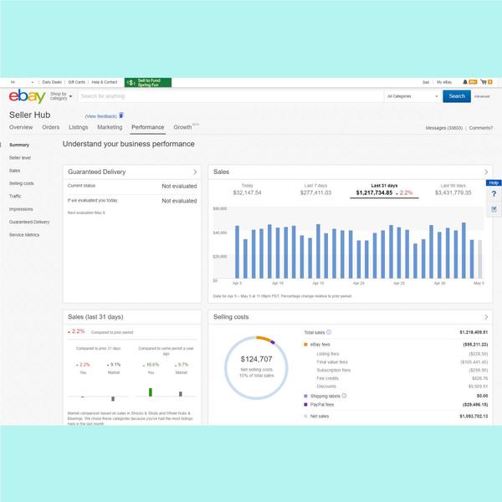The height and width of the screenshot is (502, 502).
Task: Switch to the Marketing tab
Action: 110,127
